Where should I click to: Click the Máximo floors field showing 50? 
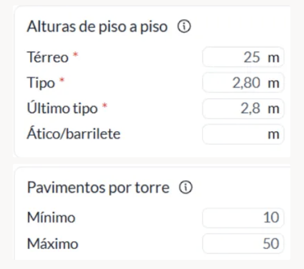coord(243,244)
